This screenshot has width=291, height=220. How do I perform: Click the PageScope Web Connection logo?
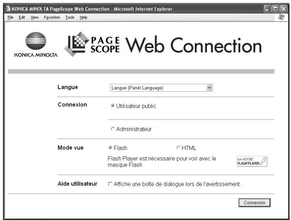tap(163, 45)
